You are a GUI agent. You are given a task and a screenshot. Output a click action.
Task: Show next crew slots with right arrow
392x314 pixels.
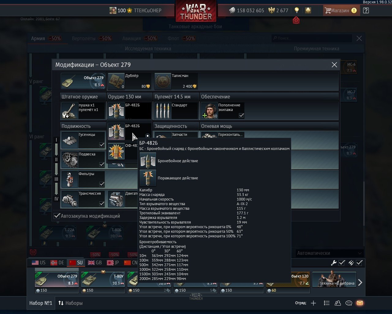[360, 282]
